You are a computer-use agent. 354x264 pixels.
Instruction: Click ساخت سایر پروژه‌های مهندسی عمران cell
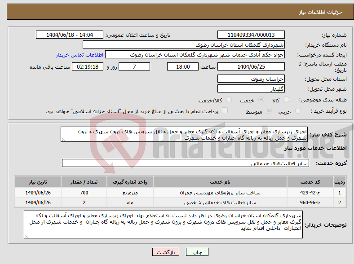[220, 193]
